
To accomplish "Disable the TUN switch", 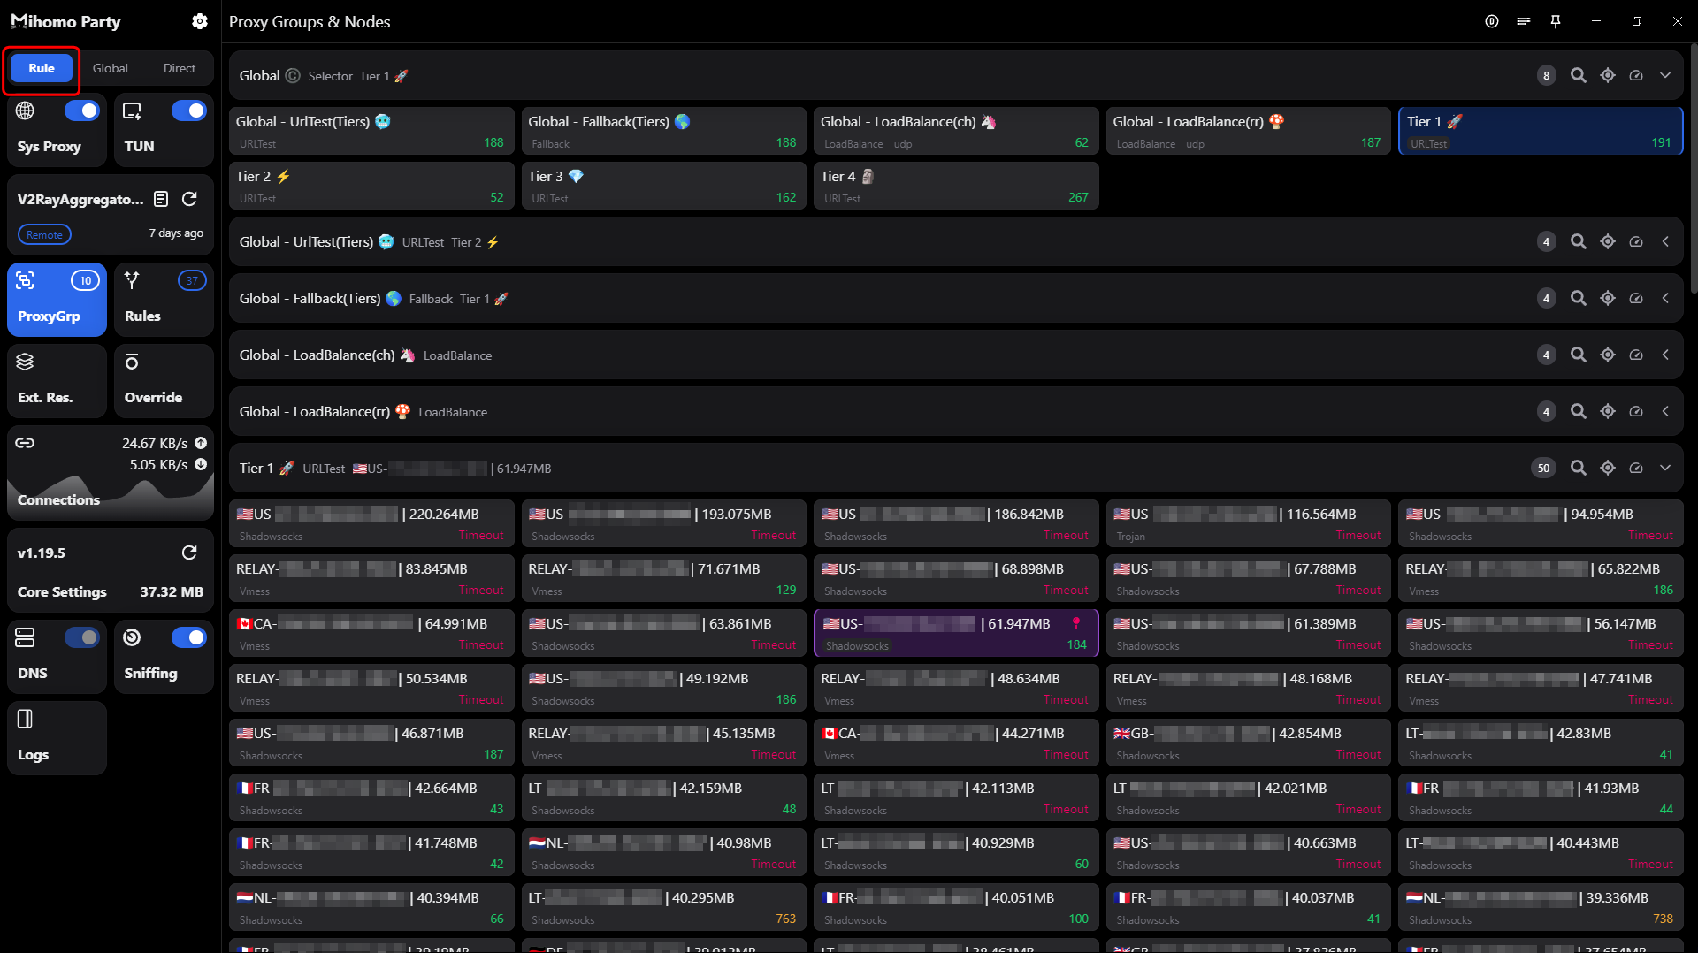I will pos(188,111).
